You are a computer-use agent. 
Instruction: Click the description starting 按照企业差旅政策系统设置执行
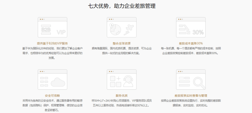coord(191,103)
